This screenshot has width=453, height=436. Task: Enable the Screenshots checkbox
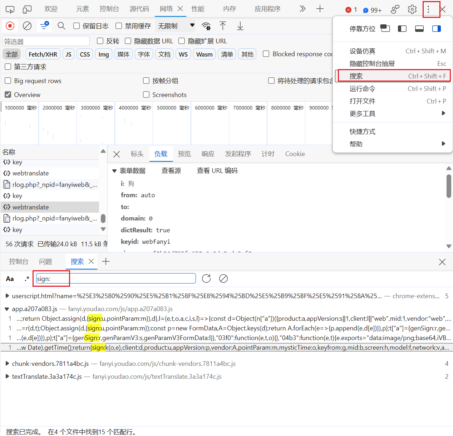coord(146,95)
